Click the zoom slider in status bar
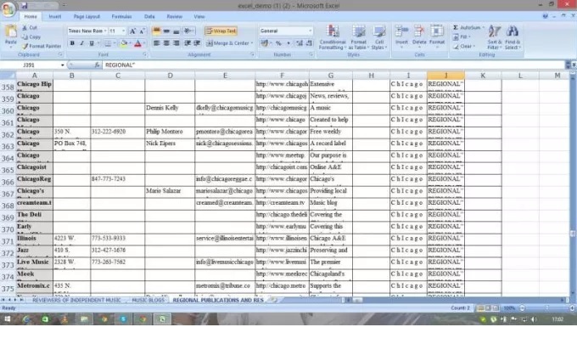Viewport: 577px width, 344px height. tap(546, 308)
